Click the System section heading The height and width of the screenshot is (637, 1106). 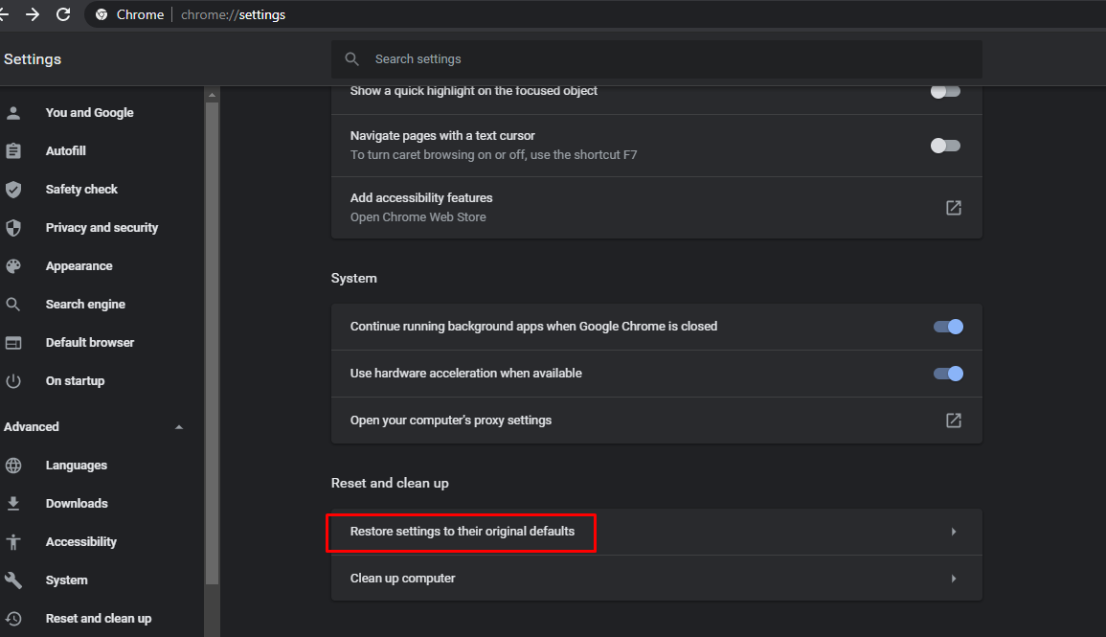pyautogui.click(x=354, y=278)
